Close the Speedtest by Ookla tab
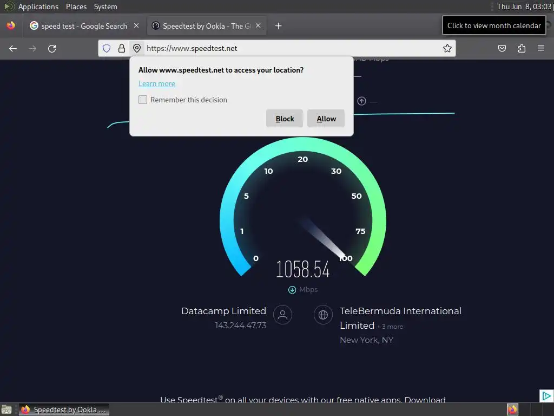This screenshot has height=416, width=554. [258, 25]
